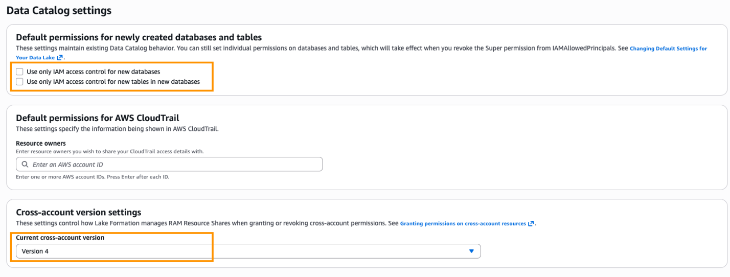730x277 pixels.
Task: Click the 'Current cross-account version' label
Action: (60, 238)
